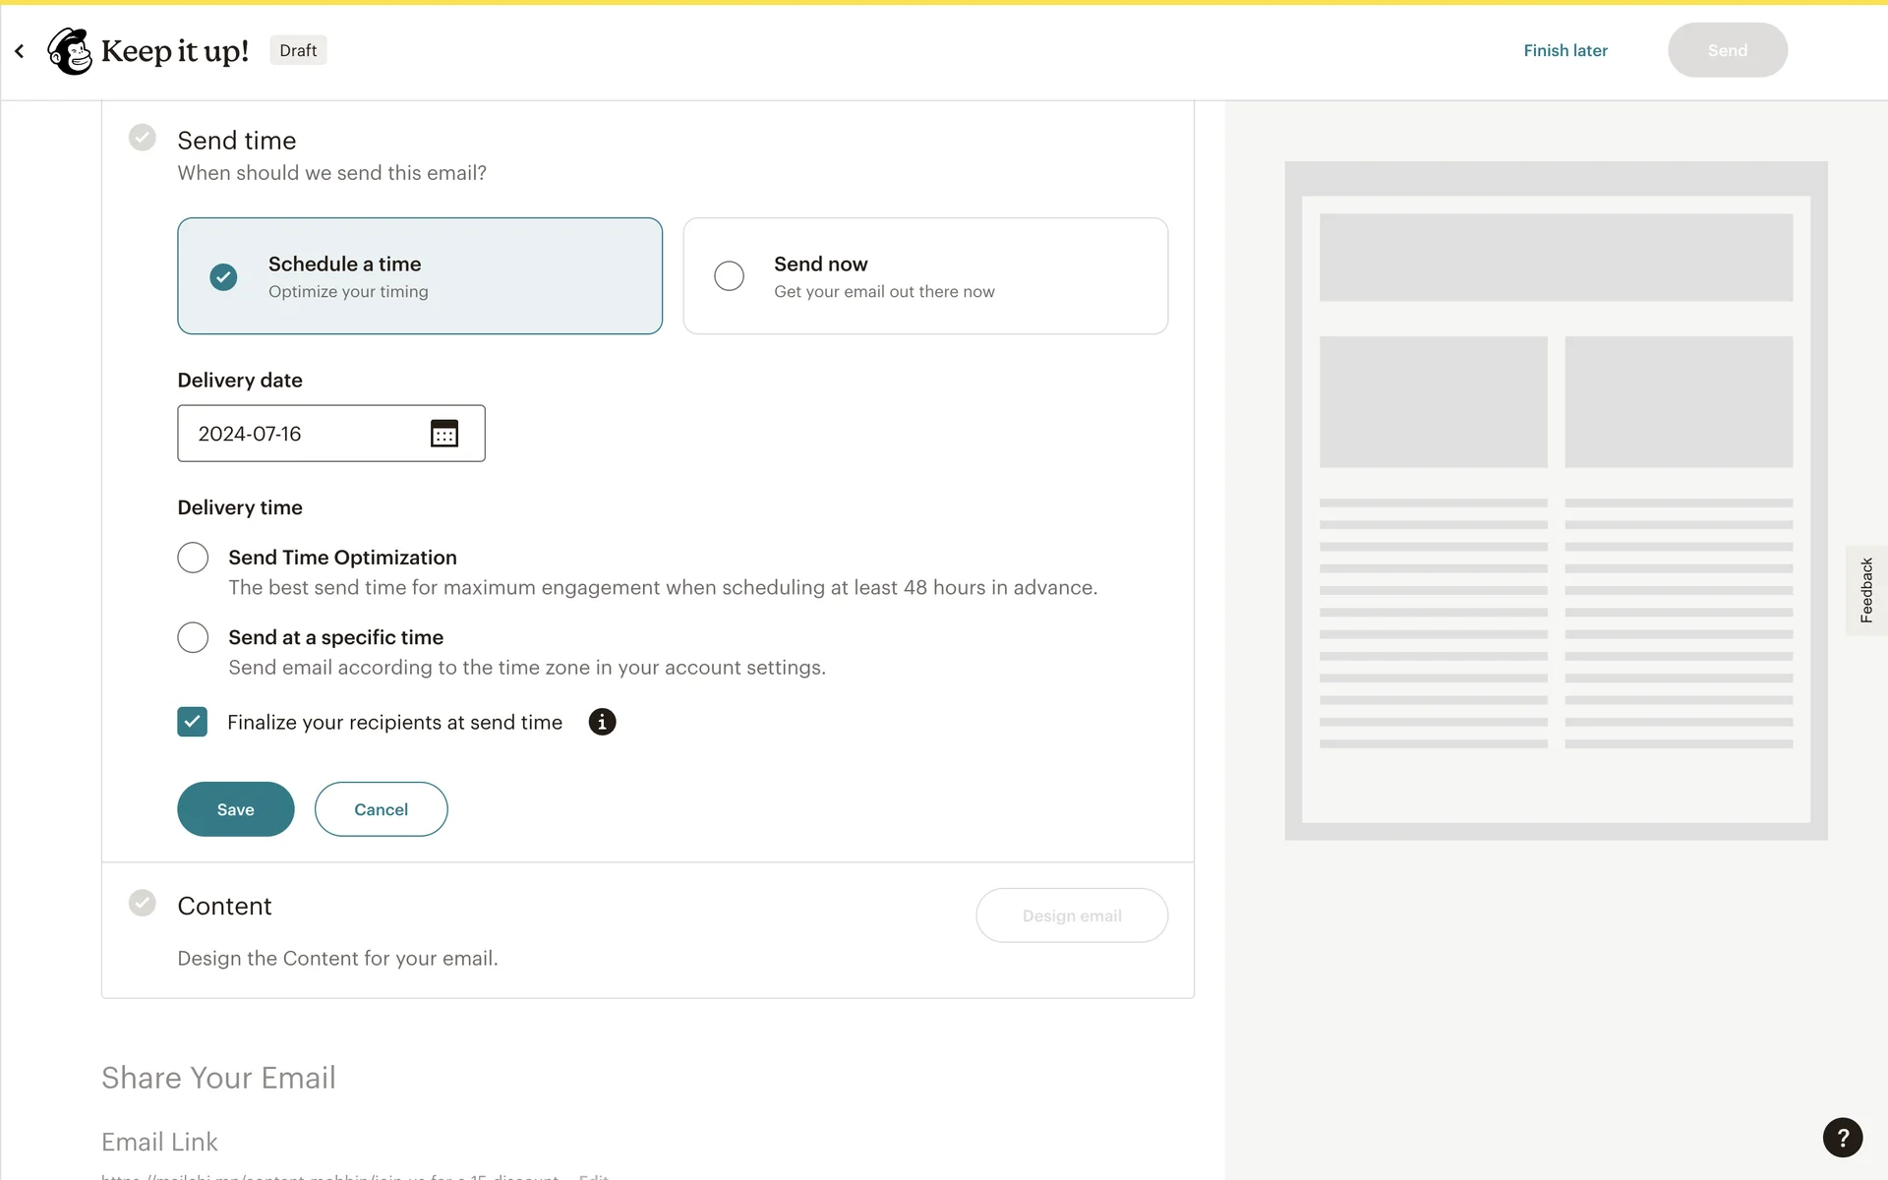This screenshot has width=1888, height=1180.
Task: Click the email template preview thumbnail
Action: [1556, 501]
